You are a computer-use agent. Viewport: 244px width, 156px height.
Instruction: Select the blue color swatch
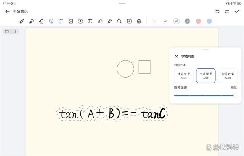(209, 21)
